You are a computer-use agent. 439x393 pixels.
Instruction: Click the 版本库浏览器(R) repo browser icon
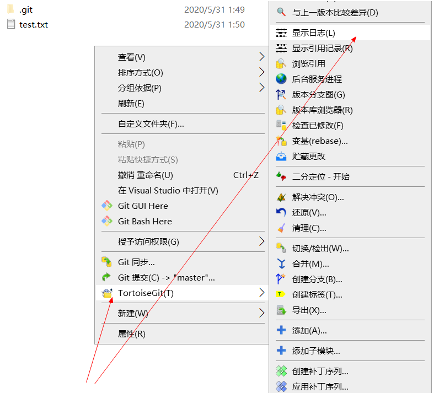(281, 110)
